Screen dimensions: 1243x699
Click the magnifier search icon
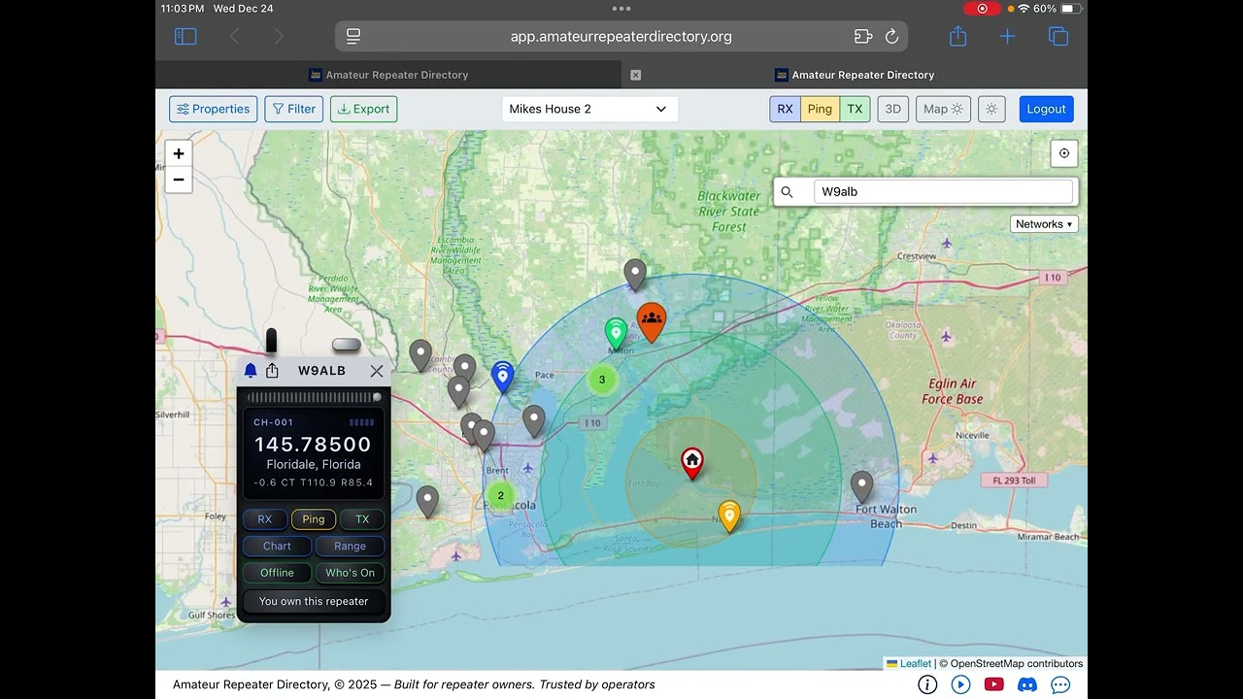pyautogui.click(x=788, y=192)
